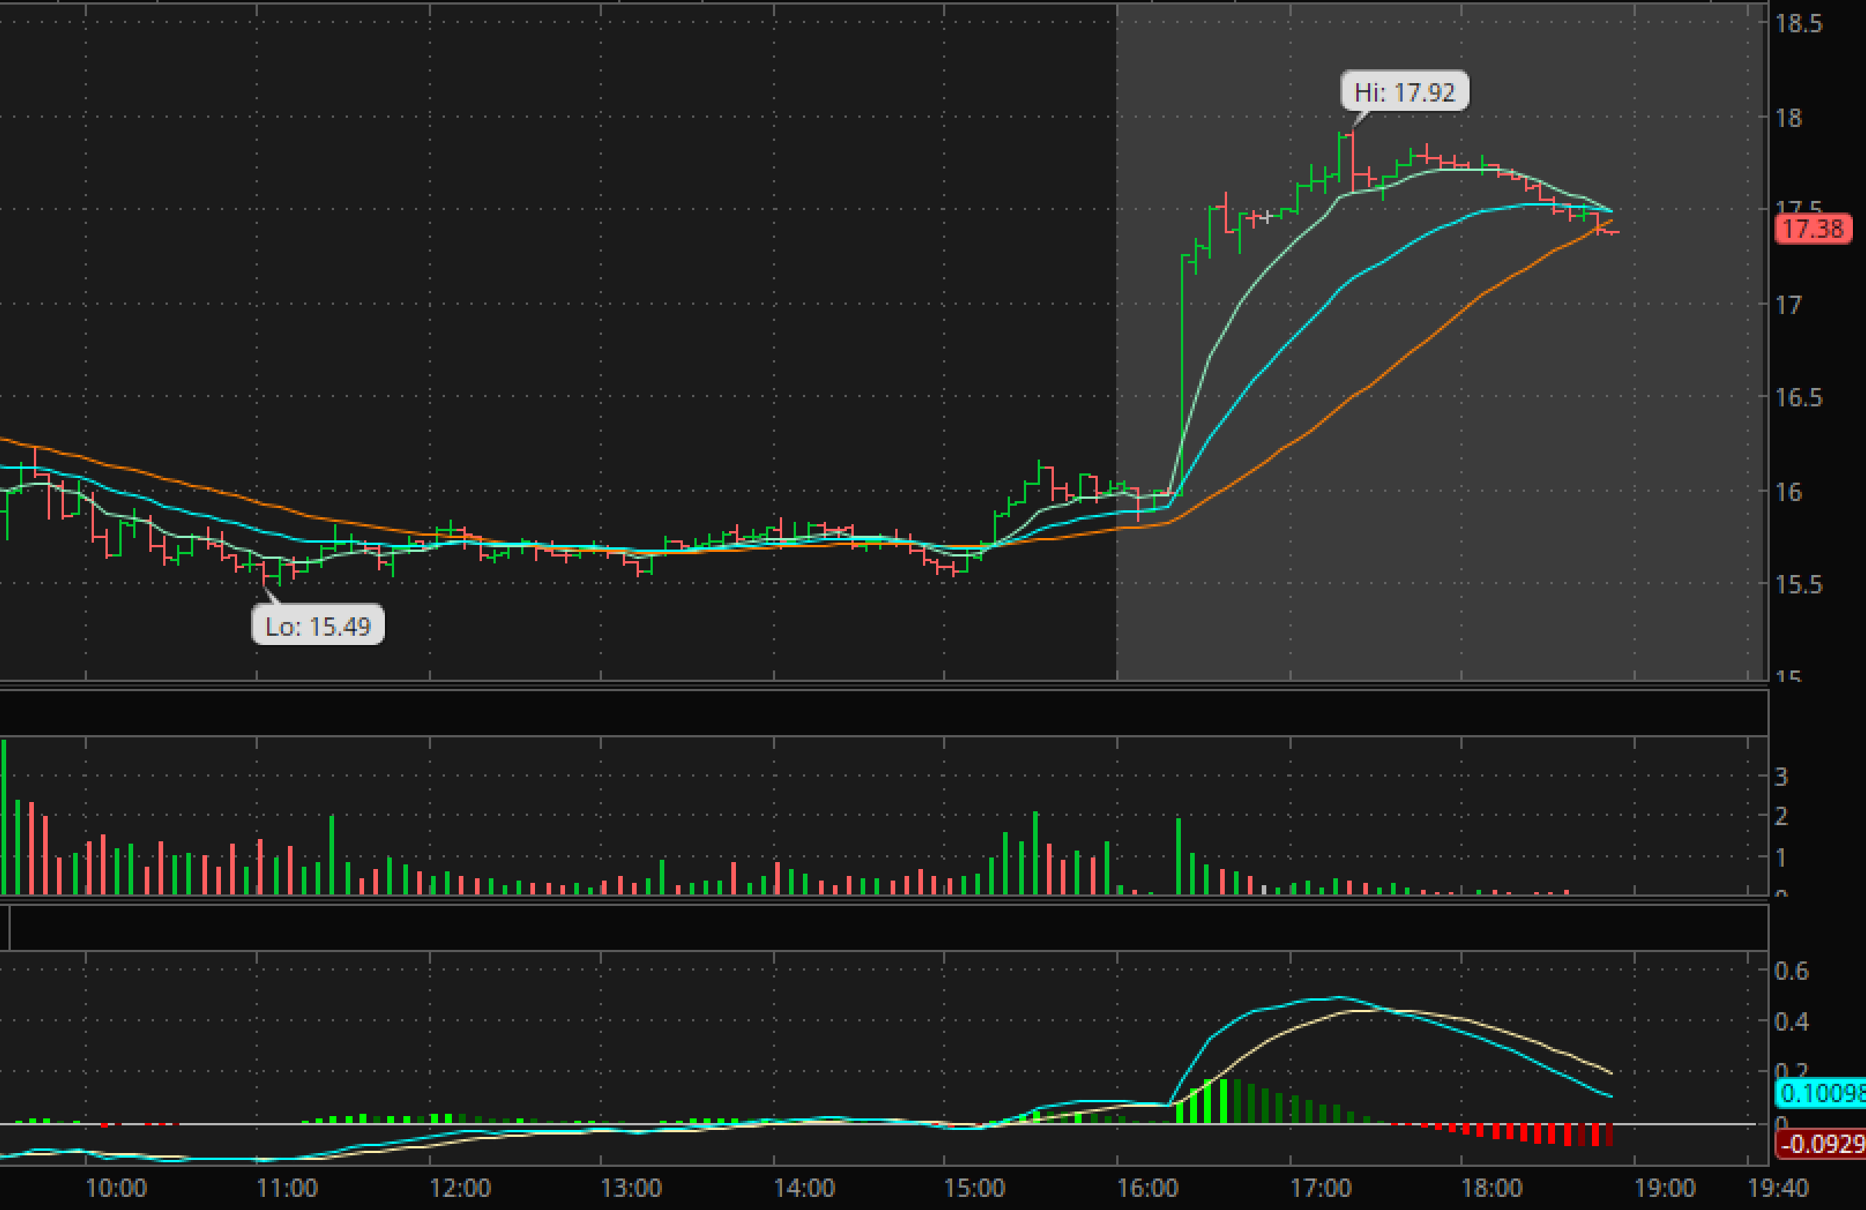
Task: Click the tallest green volume bar at left edge
Action: [x=4, y=816]
